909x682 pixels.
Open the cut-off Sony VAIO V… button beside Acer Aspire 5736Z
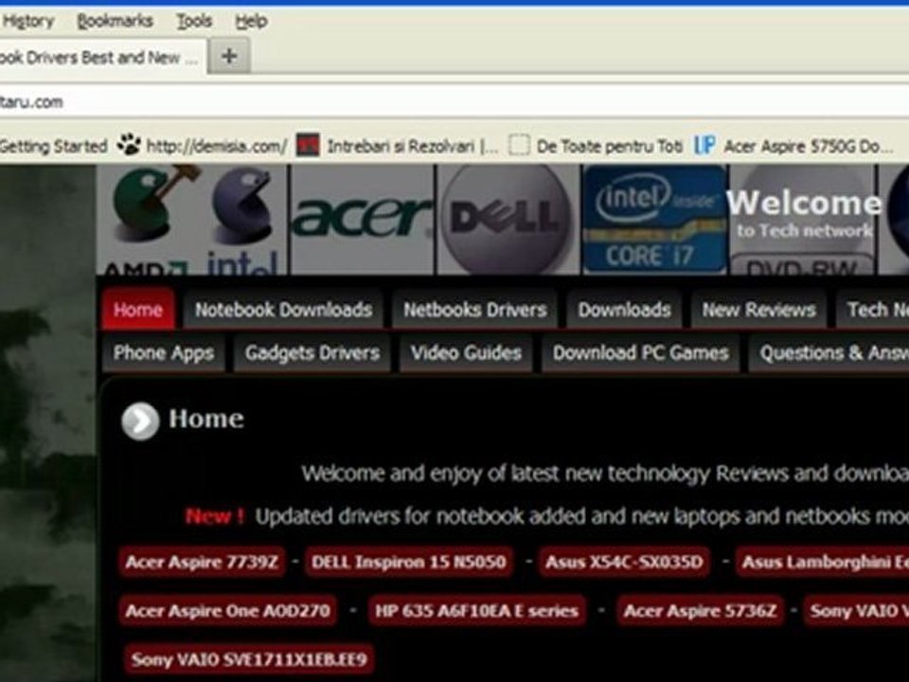coord(856,611)
